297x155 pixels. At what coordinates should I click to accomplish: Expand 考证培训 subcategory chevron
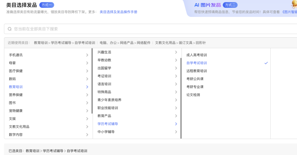(x=176, y=76)
